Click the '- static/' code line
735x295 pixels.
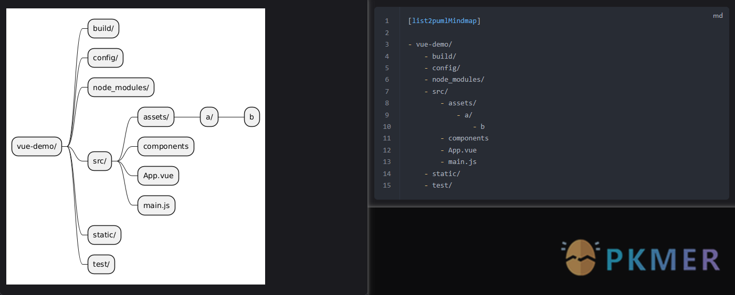(x=442, y=173)
